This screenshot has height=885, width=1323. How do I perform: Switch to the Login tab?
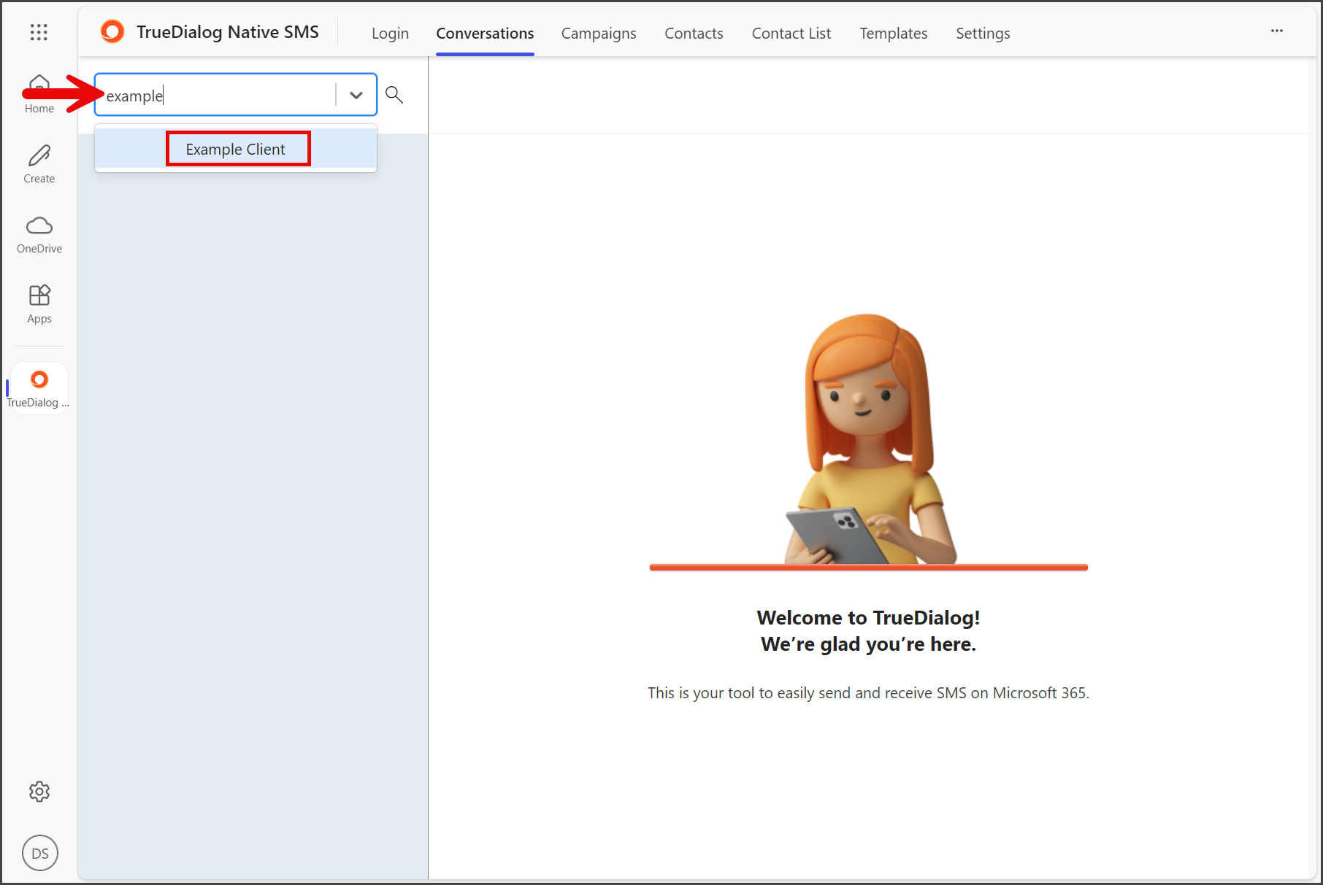coord(390,34)
